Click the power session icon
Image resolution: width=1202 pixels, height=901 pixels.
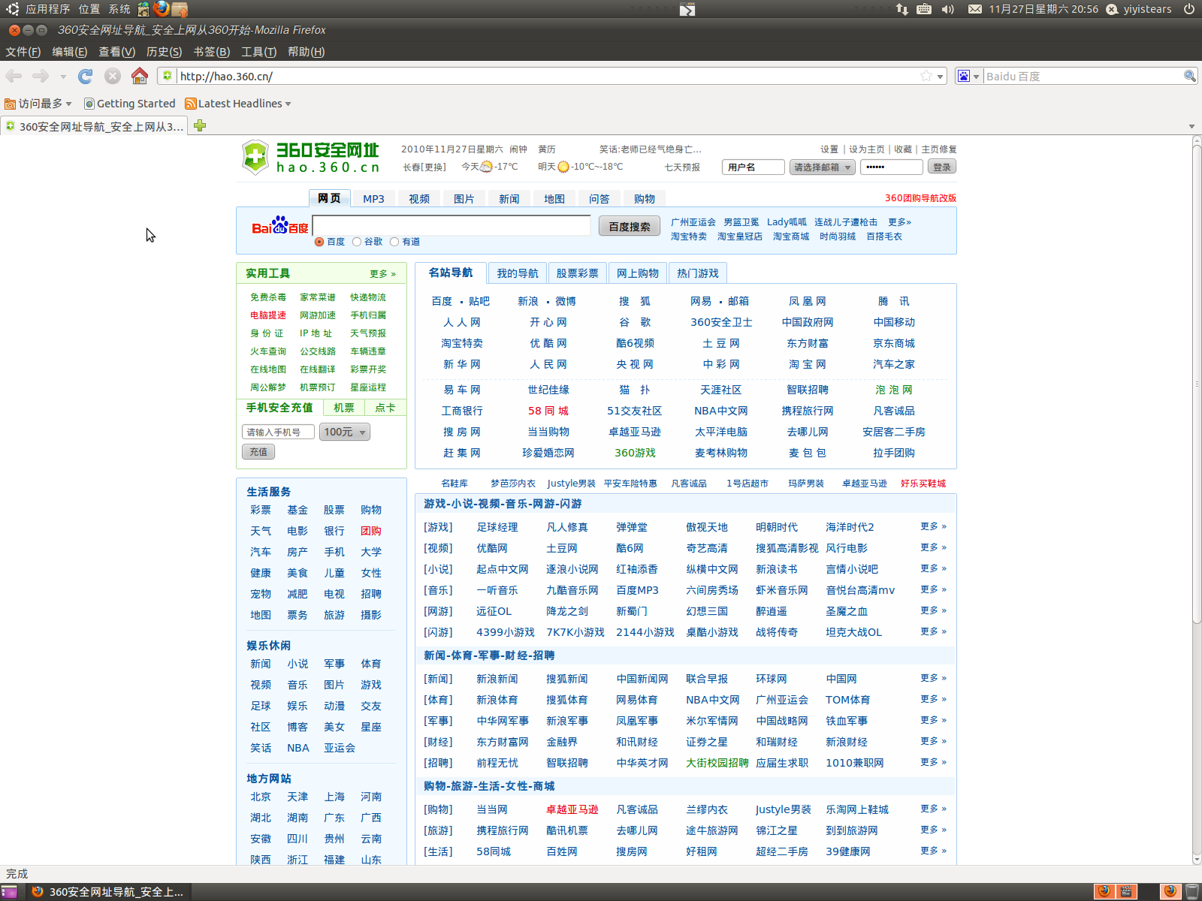click(1189, 9)
